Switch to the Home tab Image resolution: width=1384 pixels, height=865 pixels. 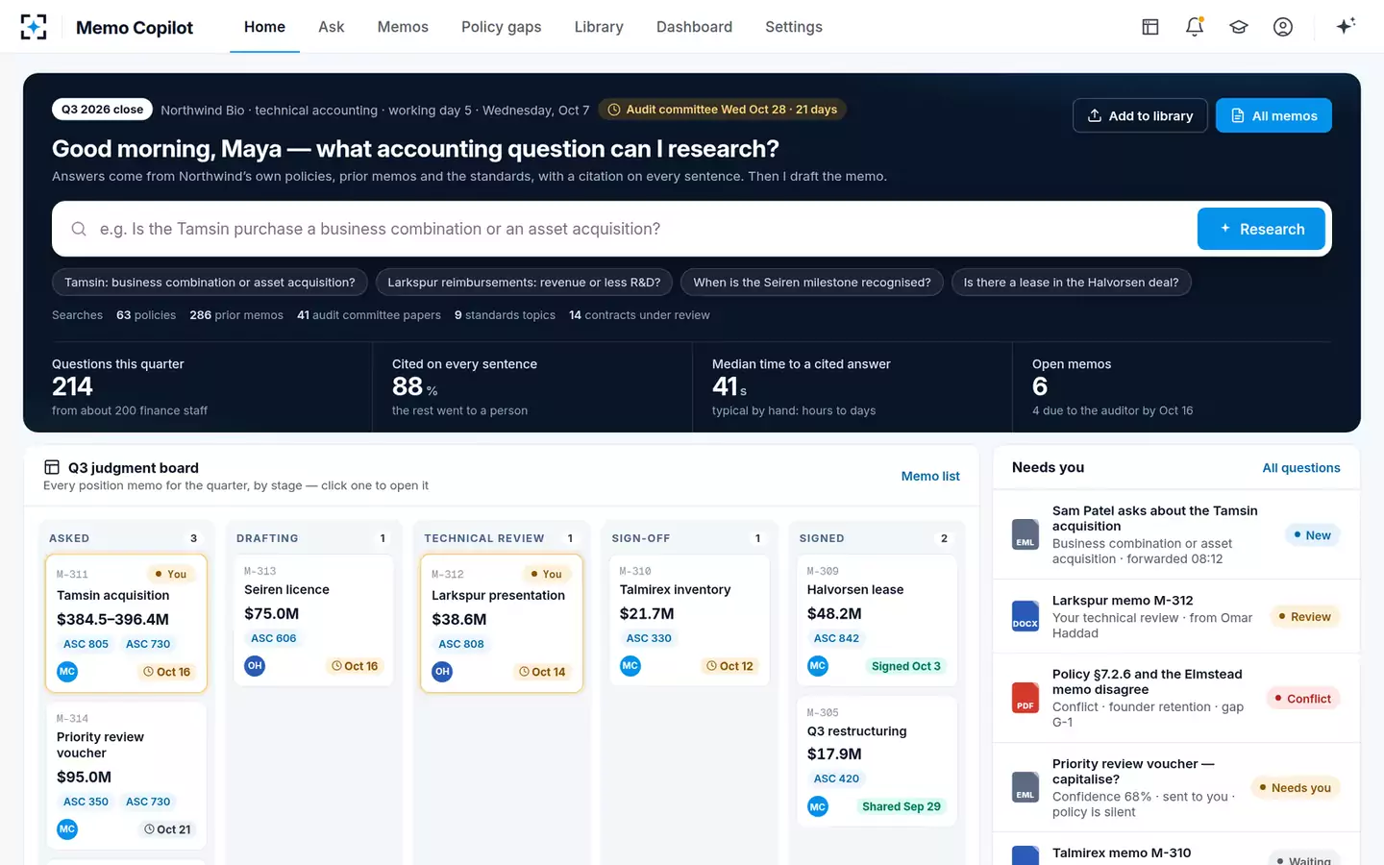(x=264, y=27)
